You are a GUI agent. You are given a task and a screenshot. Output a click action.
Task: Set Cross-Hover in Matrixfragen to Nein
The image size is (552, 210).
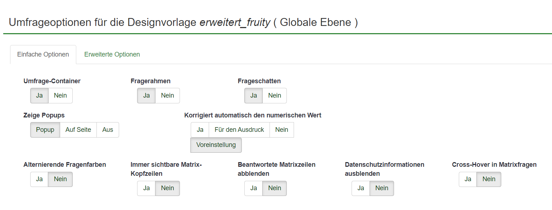[x=489, y=179]
